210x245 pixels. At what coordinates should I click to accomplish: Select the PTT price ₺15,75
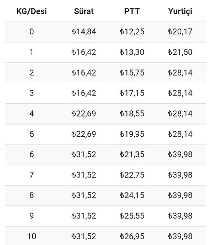132,73
